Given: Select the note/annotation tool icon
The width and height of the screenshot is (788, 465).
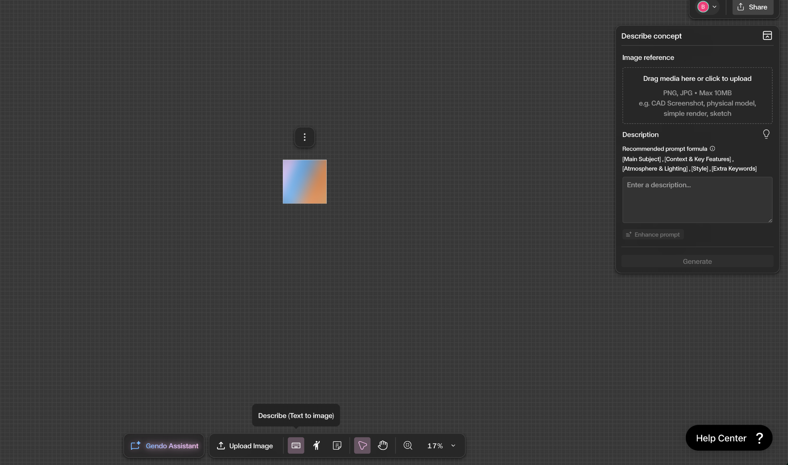Looking at the screenshot, I should (x=337, y=445).
